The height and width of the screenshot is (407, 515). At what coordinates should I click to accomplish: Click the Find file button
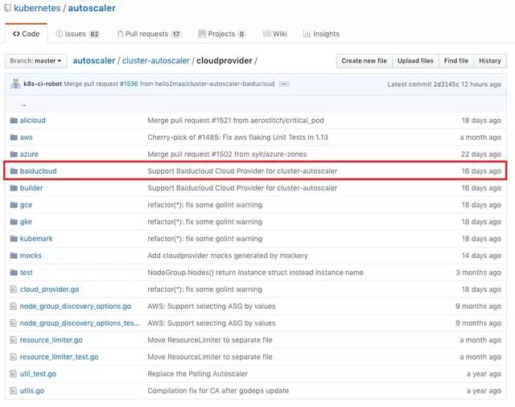click(x=456, y=61)
